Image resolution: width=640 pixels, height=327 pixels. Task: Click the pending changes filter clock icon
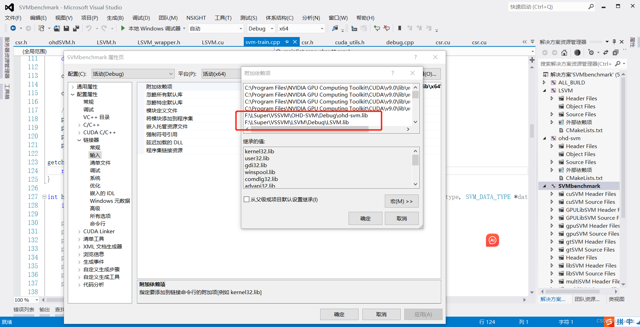591,53
